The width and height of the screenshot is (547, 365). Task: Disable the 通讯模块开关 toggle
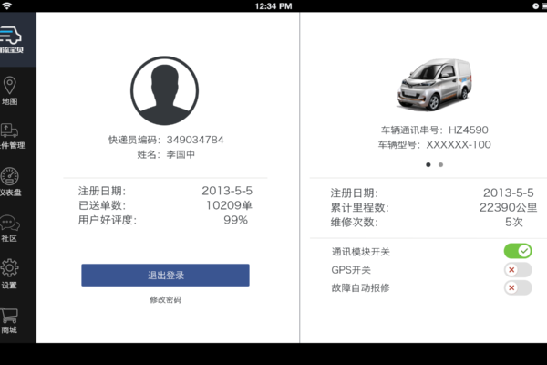(x=517, y=251)
